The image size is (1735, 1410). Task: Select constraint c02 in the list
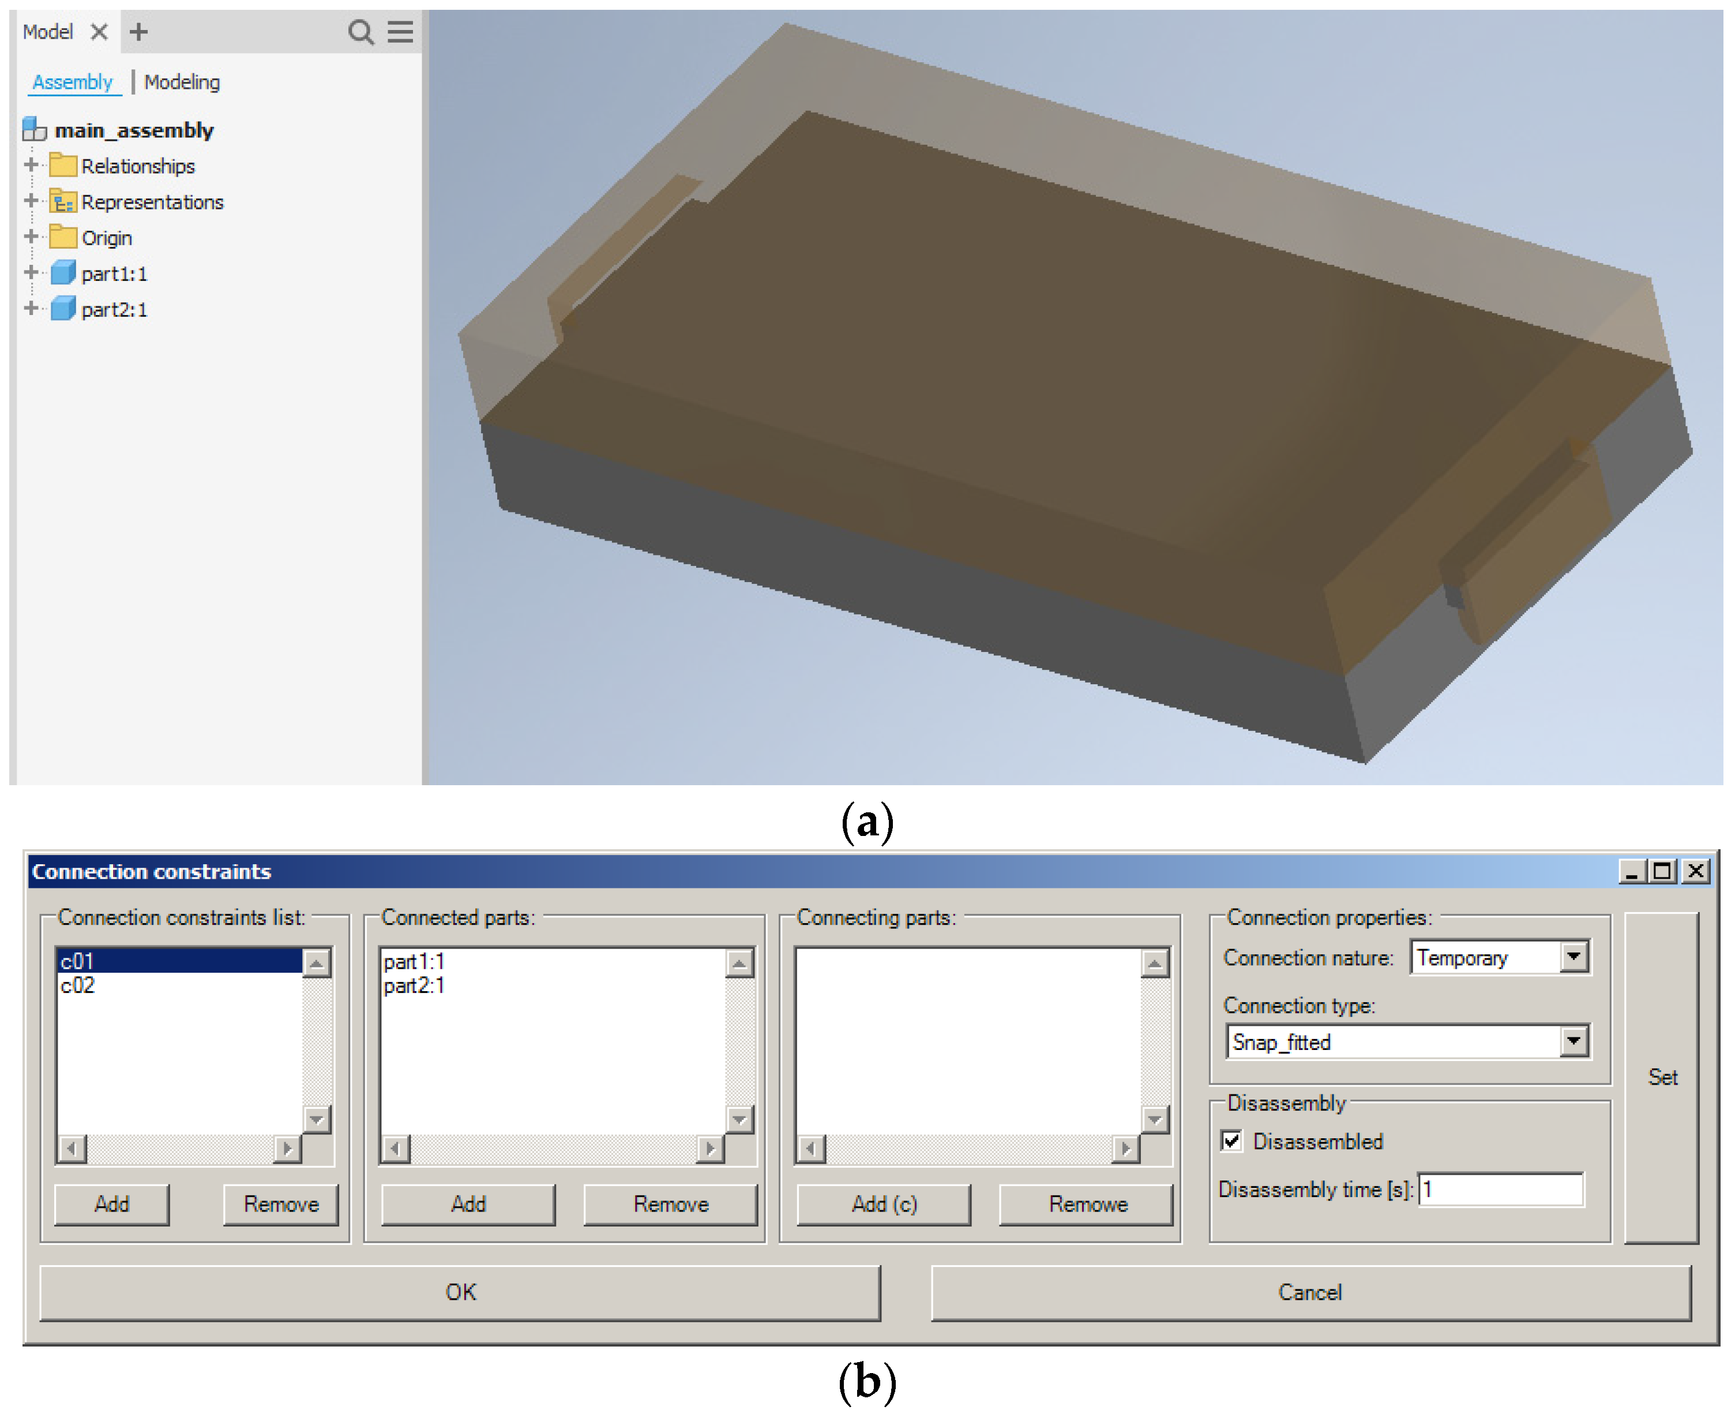tap(78, 985)
